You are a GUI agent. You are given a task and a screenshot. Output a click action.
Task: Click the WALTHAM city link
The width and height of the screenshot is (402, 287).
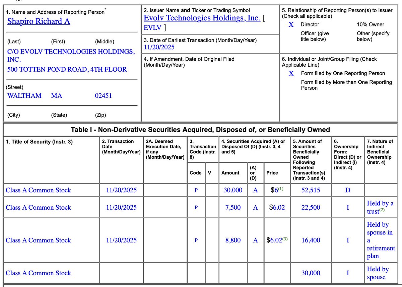tap(24, 96)
